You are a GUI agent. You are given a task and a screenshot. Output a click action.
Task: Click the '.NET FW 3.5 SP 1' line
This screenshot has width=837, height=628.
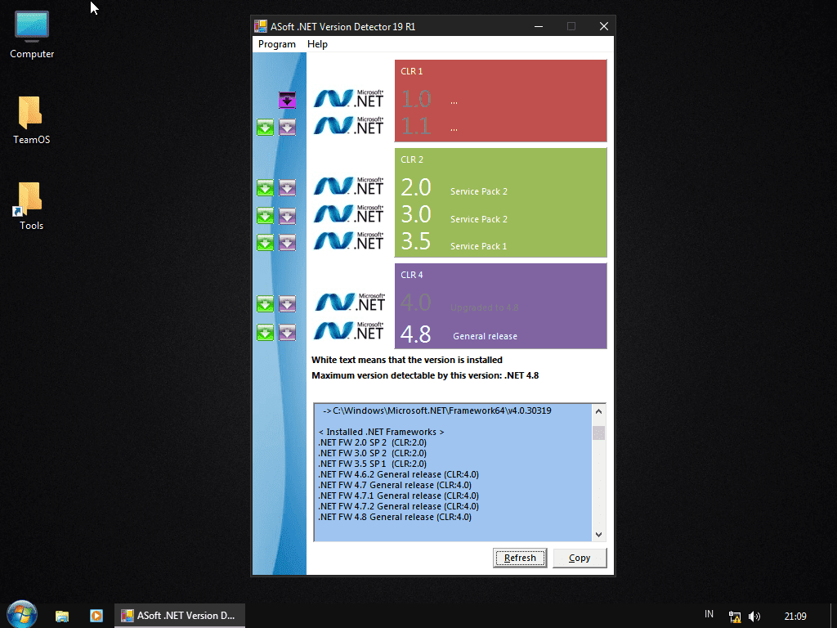pos(372,464)
